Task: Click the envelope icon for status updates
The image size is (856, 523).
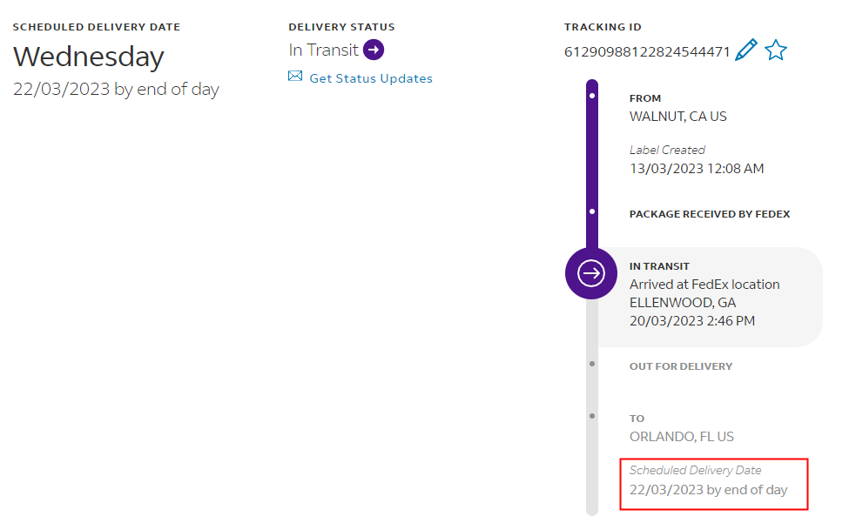Action: click(295, 77)
